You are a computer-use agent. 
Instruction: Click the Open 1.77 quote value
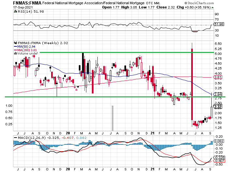point(111,7)
